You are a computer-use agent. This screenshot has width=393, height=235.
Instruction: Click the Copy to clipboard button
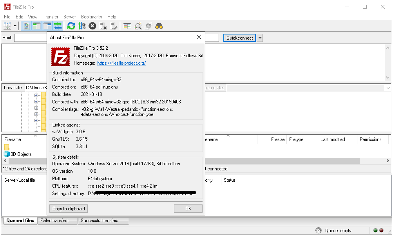[x=69, y=209]
